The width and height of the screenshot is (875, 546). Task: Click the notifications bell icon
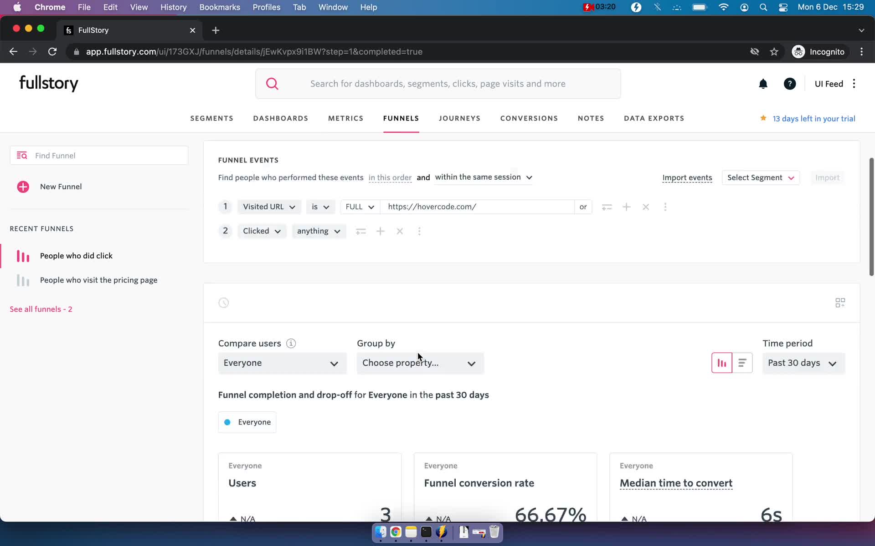click(763, 84)
